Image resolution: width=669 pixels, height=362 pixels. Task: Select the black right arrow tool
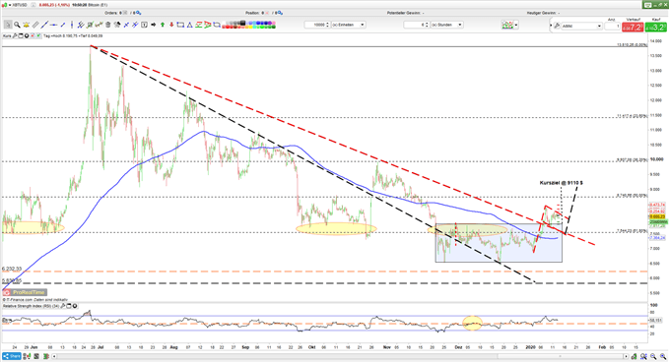point(153,25)
